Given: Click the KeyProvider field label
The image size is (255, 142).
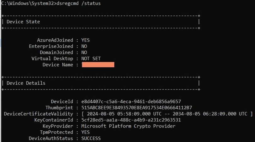Looking at the screenshot, I should click(x=58, y=126).
